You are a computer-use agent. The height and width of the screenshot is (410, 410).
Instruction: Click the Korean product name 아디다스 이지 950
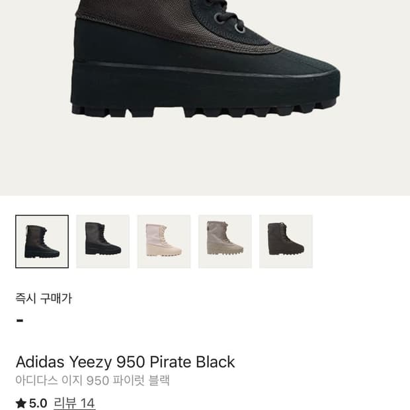62,380
